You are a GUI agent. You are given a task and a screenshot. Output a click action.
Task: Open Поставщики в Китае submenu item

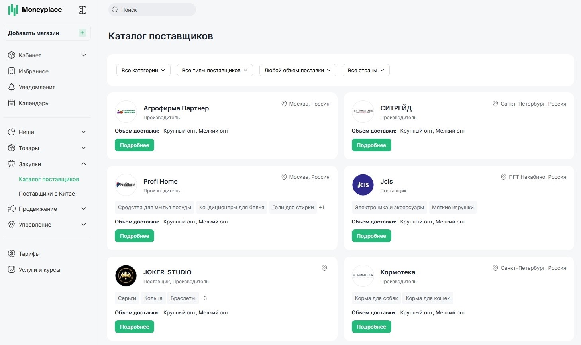tap(47, 194)
